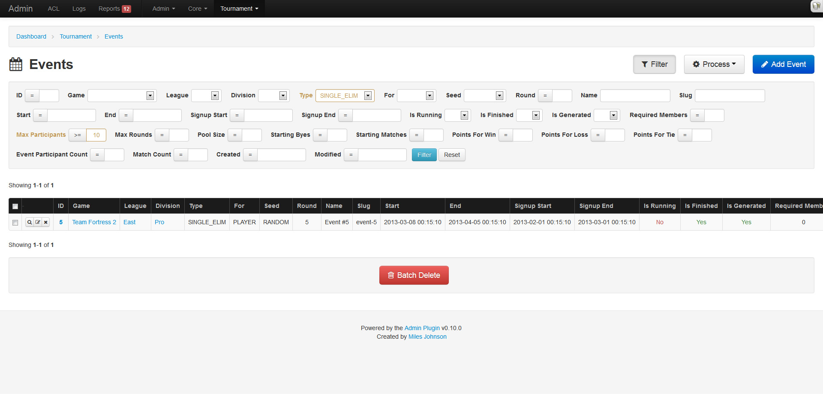823x394 pixels.
Task: Tick the checkbox for event row 5
Action: pos(15,223)
